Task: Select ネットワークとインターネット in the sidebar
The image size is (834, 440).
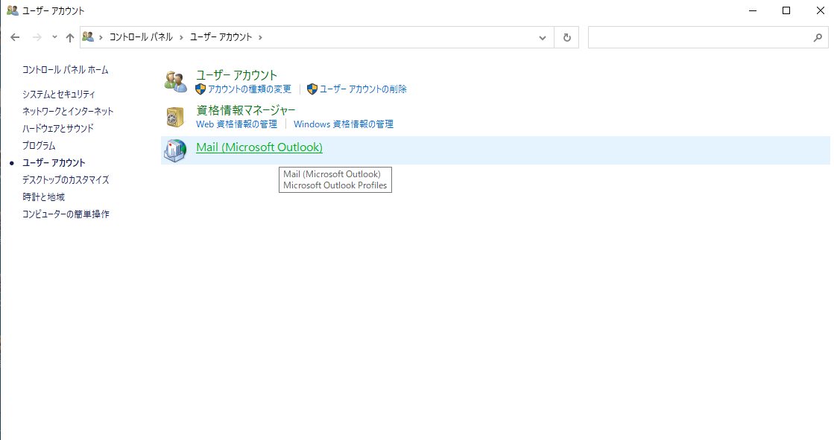Action: [68, 112]
